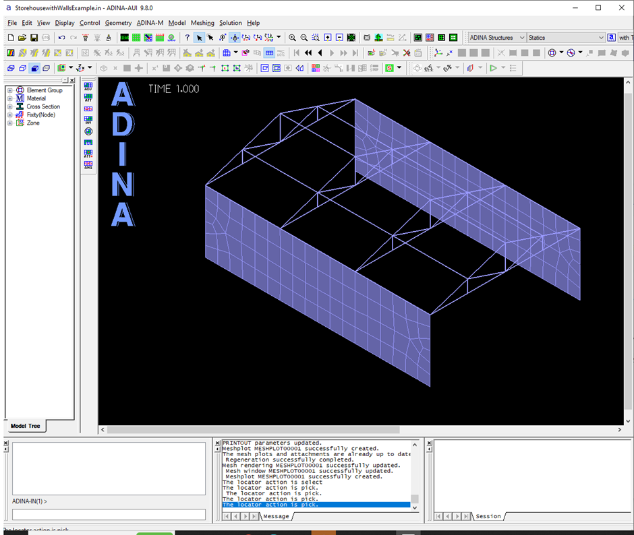Toggle the pick arrow cursor tool
This screenshot has width=634, height=535.
(x=199, y=38)
